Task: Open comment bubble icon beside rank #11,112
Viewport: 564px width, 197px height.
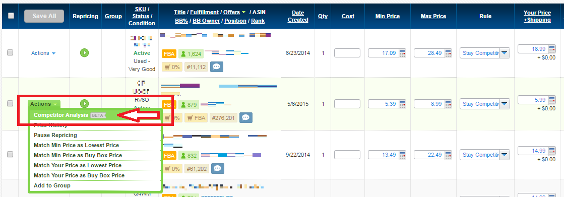Action: [217, 67]
